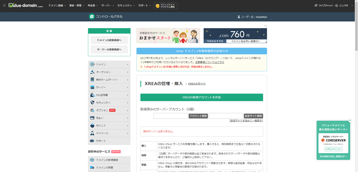Viewport: 358px width, 172px height.
Task: Click the 削除 table row label
Action: click(x=144, y=155)
